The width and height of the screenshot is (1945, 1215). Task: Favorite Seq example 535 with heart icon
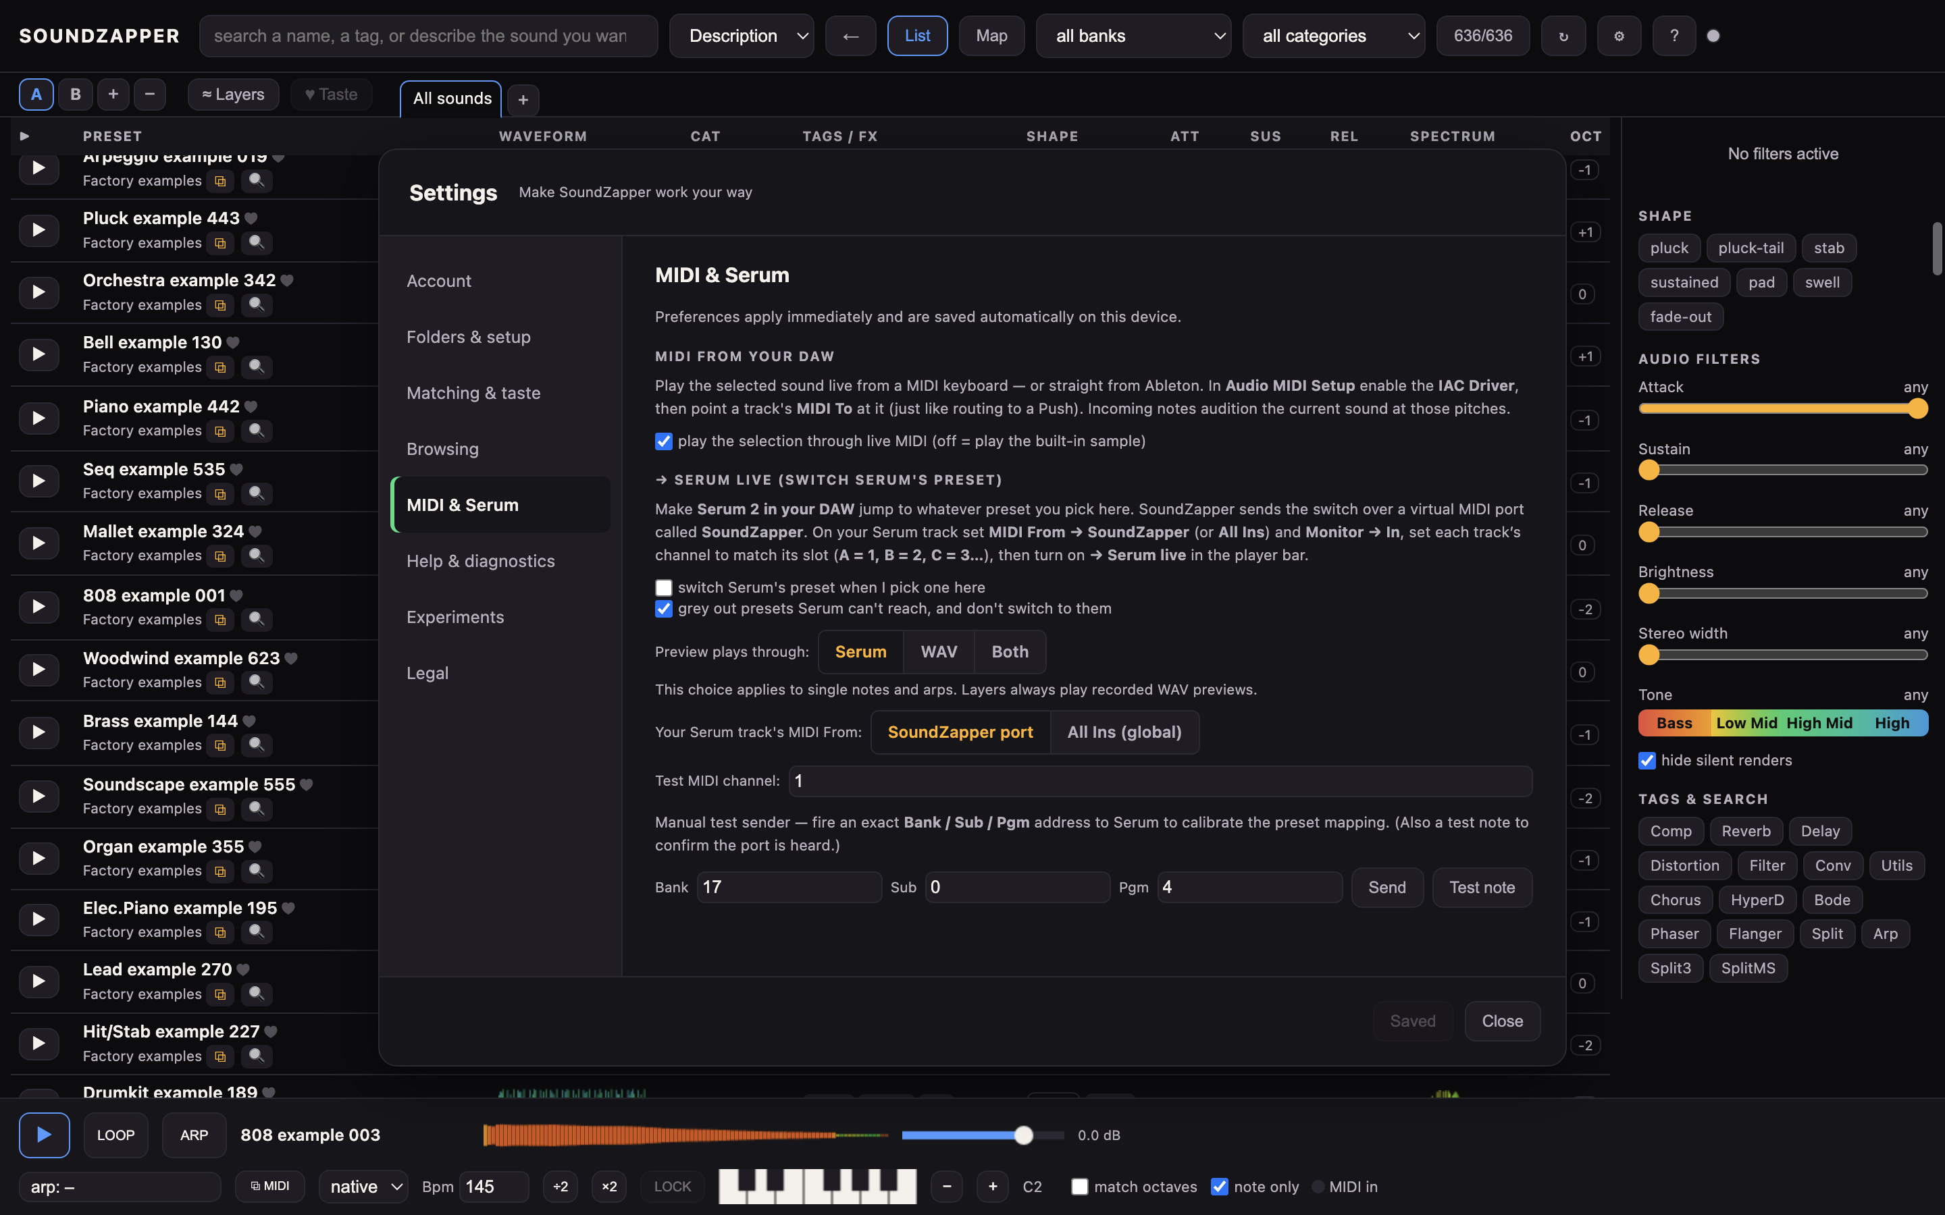tap(236, 469)
